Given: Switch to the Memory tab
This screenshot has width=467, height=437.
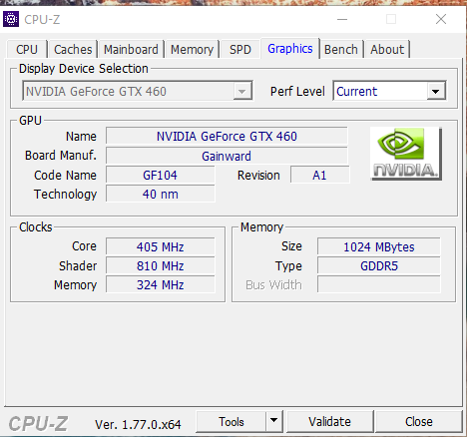Looking at the screenshot, I should pos(192,50).
